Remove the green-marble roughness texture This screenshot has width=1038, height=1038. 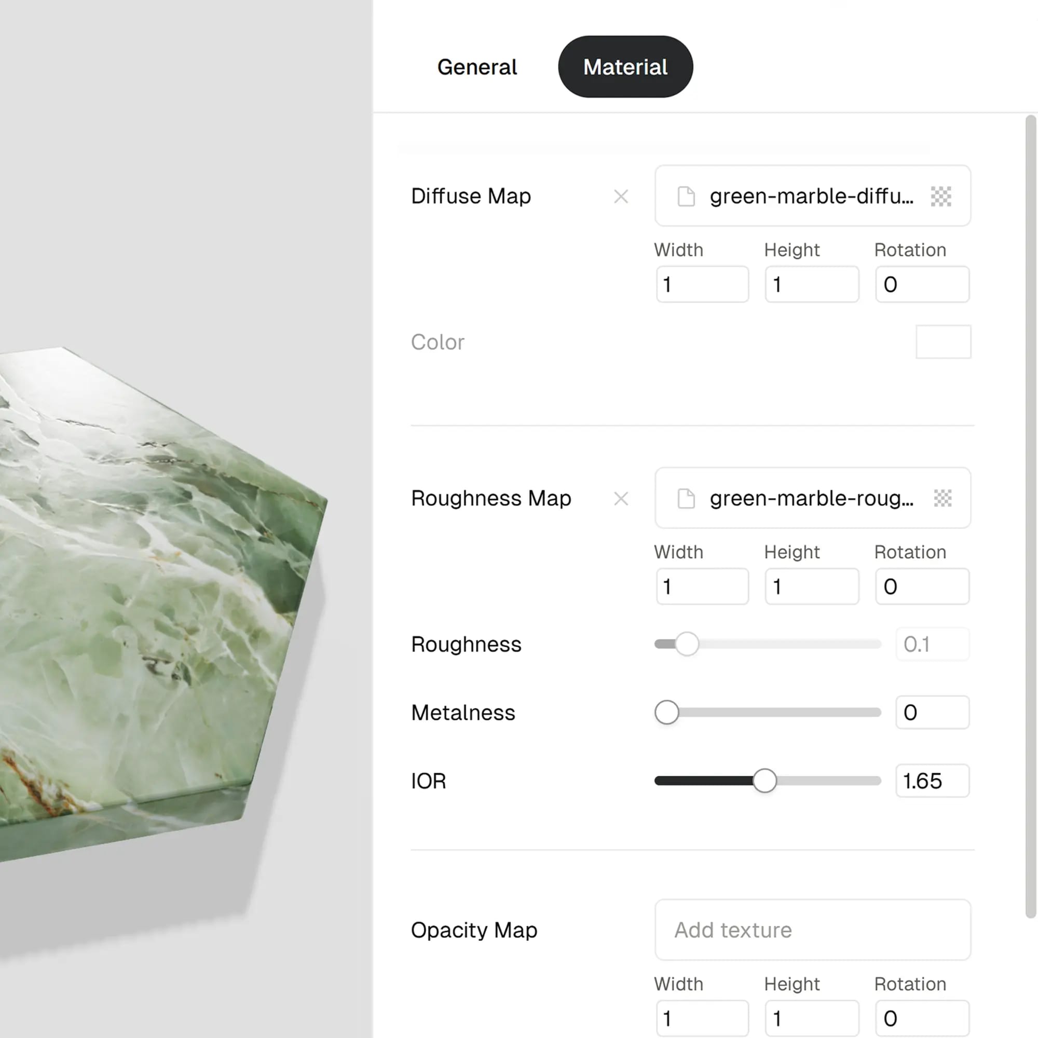(x=621, y=499)
